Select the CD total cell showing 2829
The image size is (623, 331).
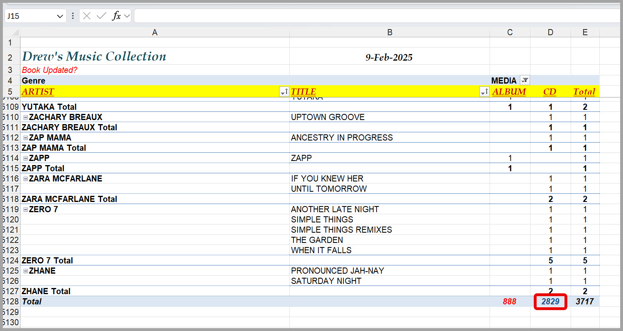tap(550, 302)
